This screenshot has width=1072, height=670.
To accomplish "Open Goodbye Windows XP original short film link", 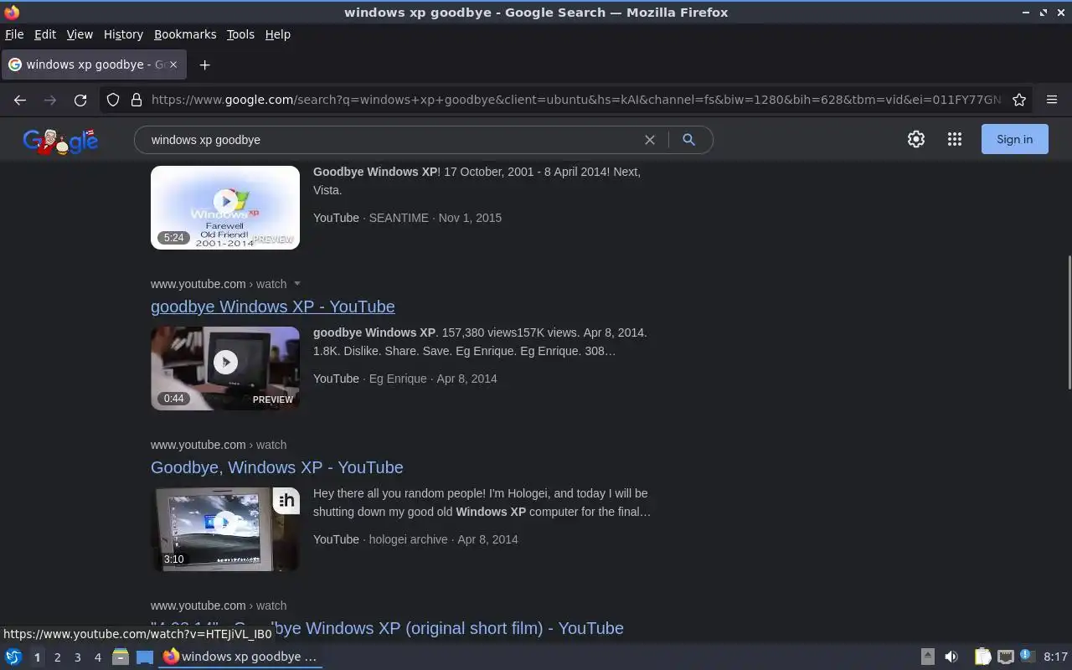I will 387,628.
